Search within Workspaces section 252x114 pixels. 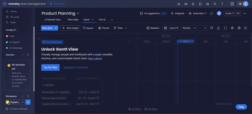[x=28, y=96]
